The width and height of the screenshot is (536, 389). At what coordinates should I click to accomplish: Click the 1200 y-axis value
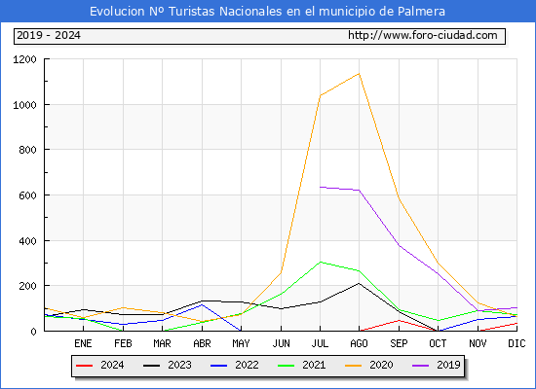24,59
